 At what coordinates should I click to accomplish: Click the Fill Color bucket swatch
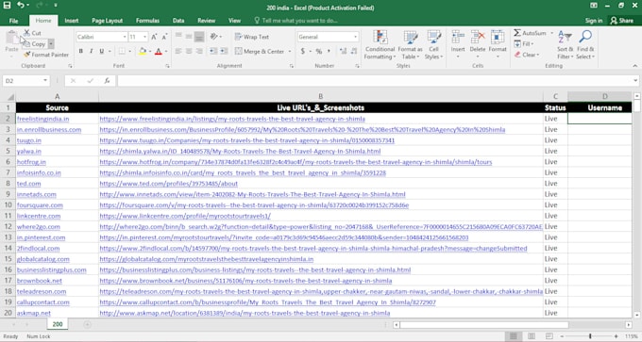pyautogui.click(x=143, y=51)
